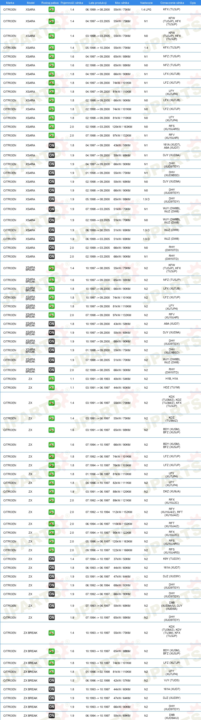Select the date range '07.1992 -> 10.1994'

click(98, 512)
